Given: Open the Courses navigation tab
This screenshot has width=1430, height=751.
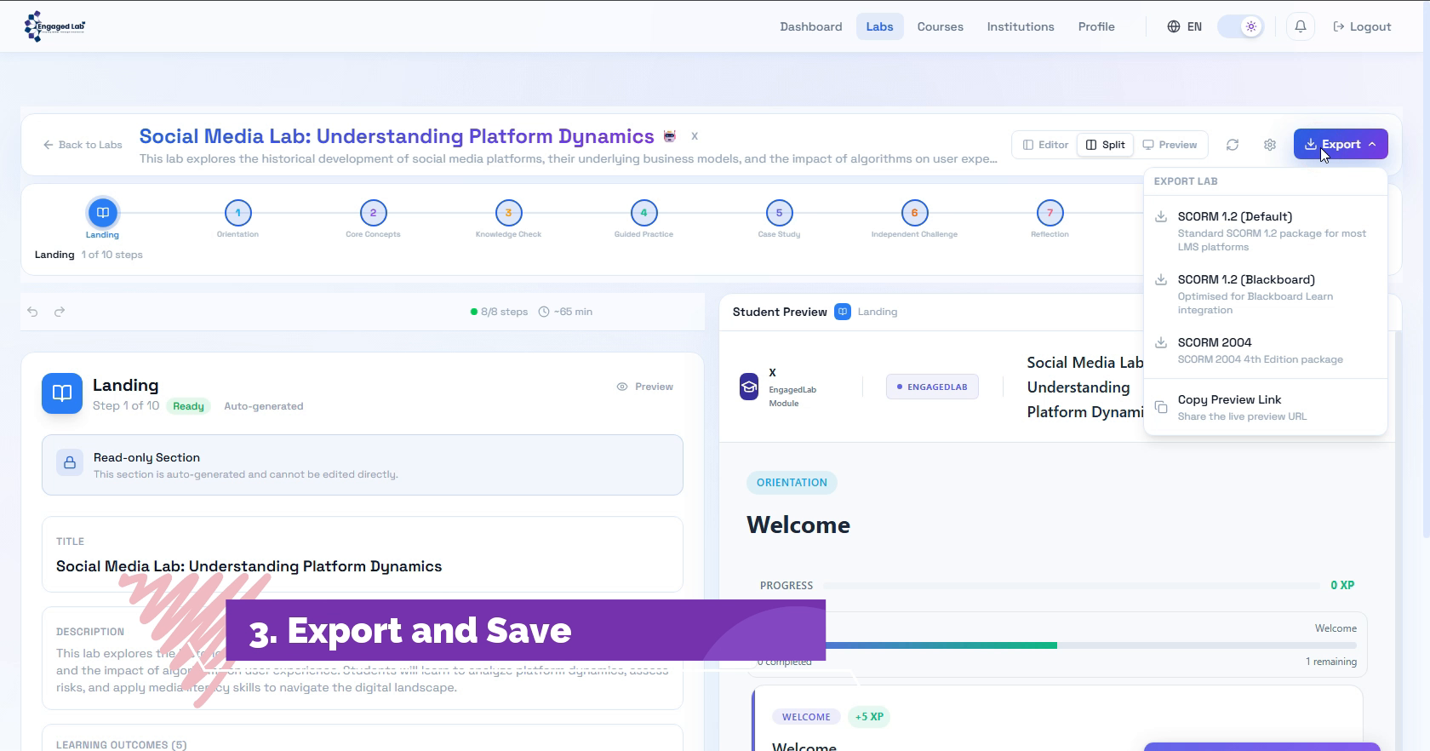Looking at the screenshot, I should (x=940, y=26).
